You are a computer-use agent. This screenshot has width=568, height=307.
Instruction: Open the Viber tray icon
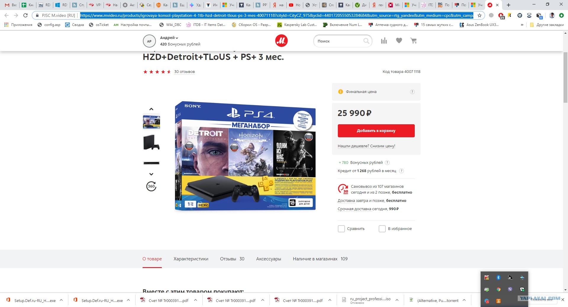coord(510,289)
